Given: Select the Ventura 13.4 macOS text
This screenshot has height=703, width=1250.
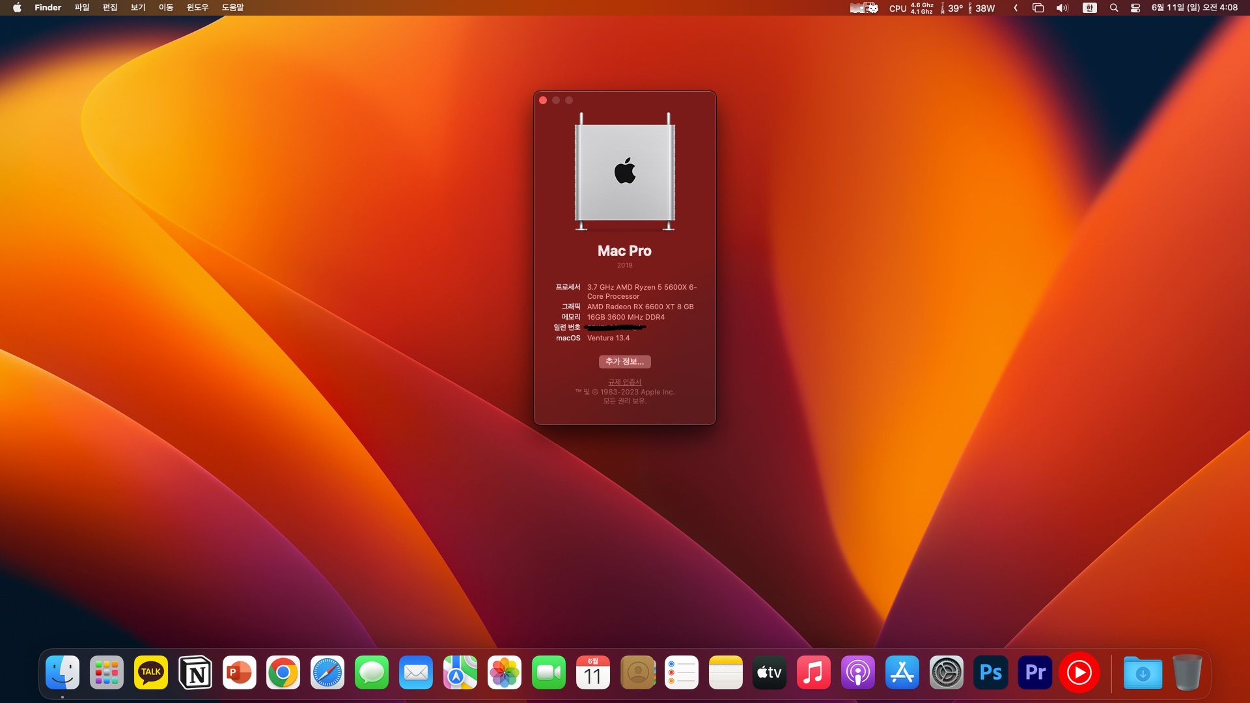Looking at the screenshot, I should [x=608, y=338].
